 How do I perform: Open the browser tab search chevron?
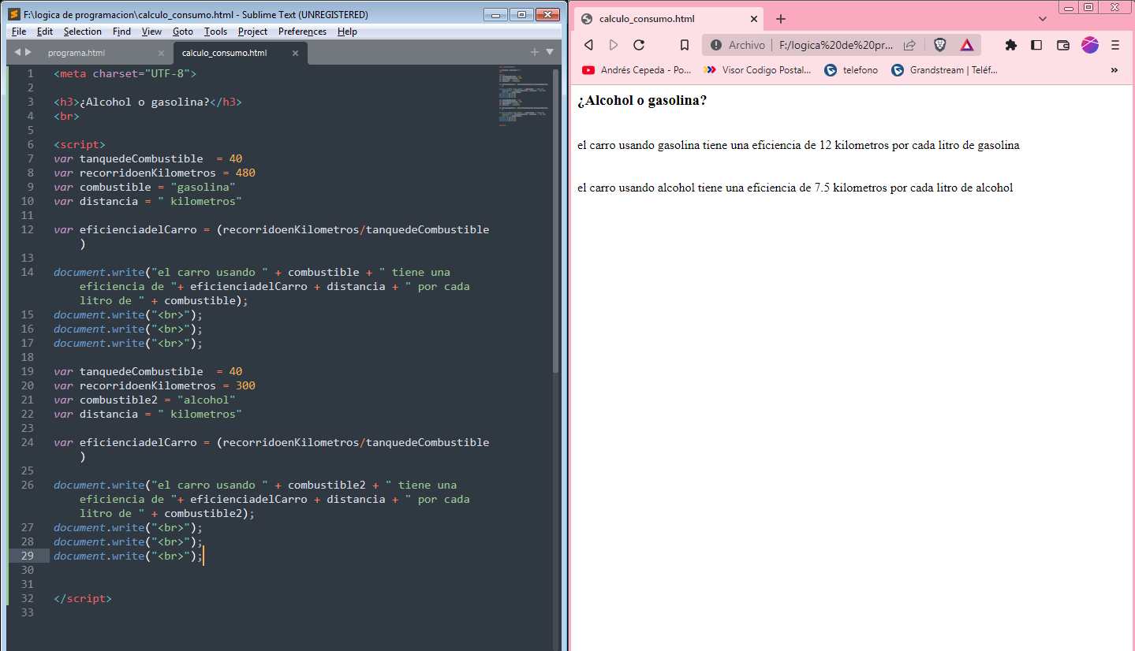[1043, 19]
